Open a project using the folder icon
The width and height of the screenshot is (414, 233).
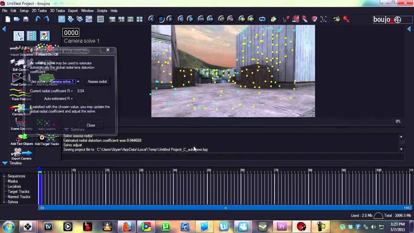(x=17, y=19)
